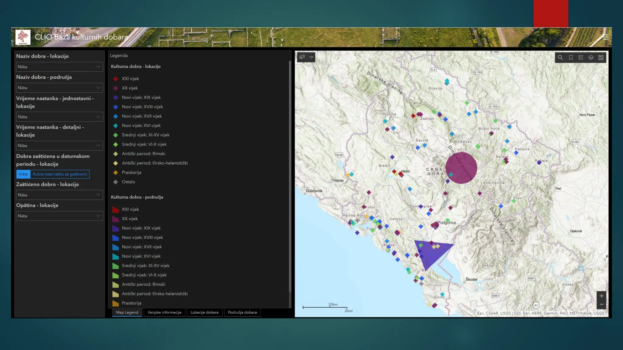Toggle Ručno (stavi tačku za godinom) option

[x=60, y=174]
